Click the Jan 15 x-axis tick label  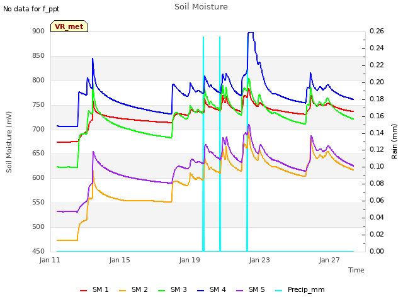click(x=120, y=260)
